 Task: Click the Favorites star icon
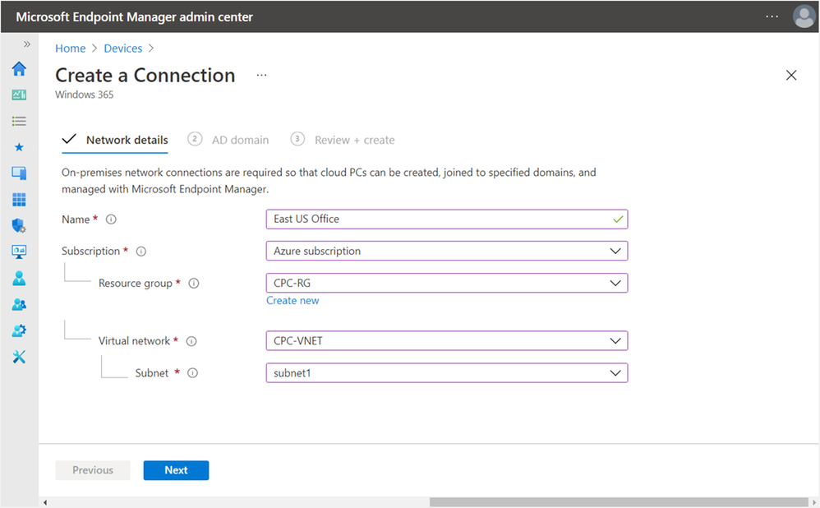click(19, 147)
